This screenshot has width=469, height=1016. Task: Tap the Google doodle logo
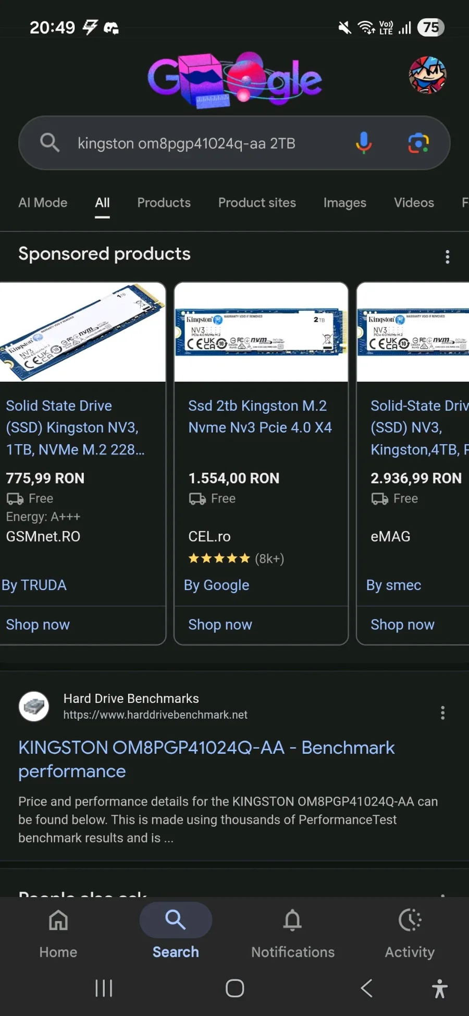[x=235, y=80]
